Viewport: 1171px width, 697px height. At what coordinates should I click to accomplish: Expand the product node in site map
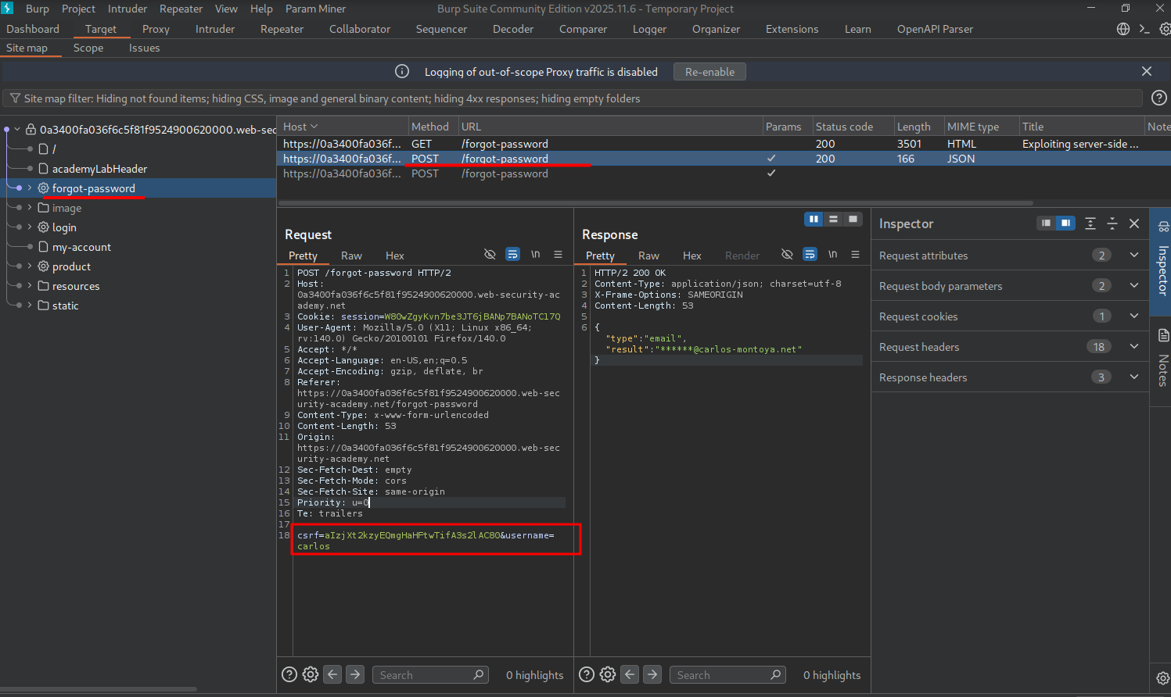click(30, 266)
